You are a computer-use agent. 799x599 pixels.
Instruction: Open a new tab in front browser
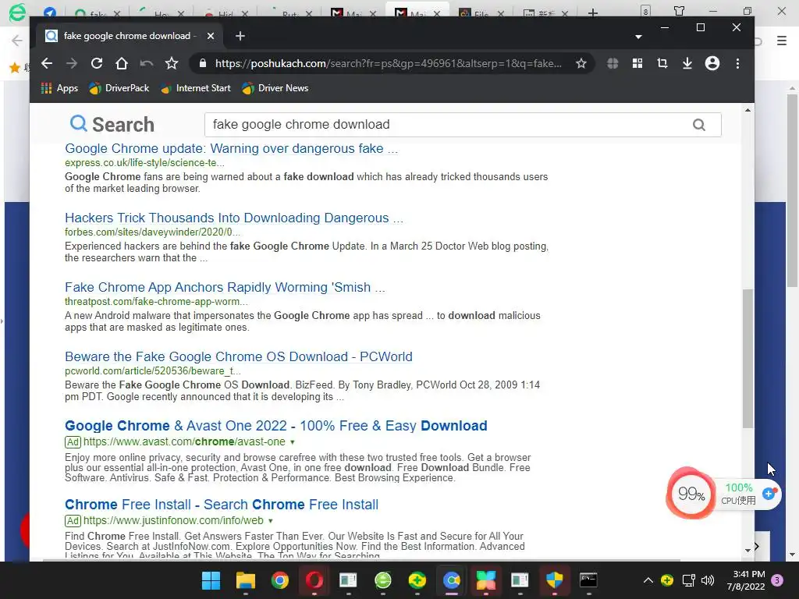(x=240, y=36)
